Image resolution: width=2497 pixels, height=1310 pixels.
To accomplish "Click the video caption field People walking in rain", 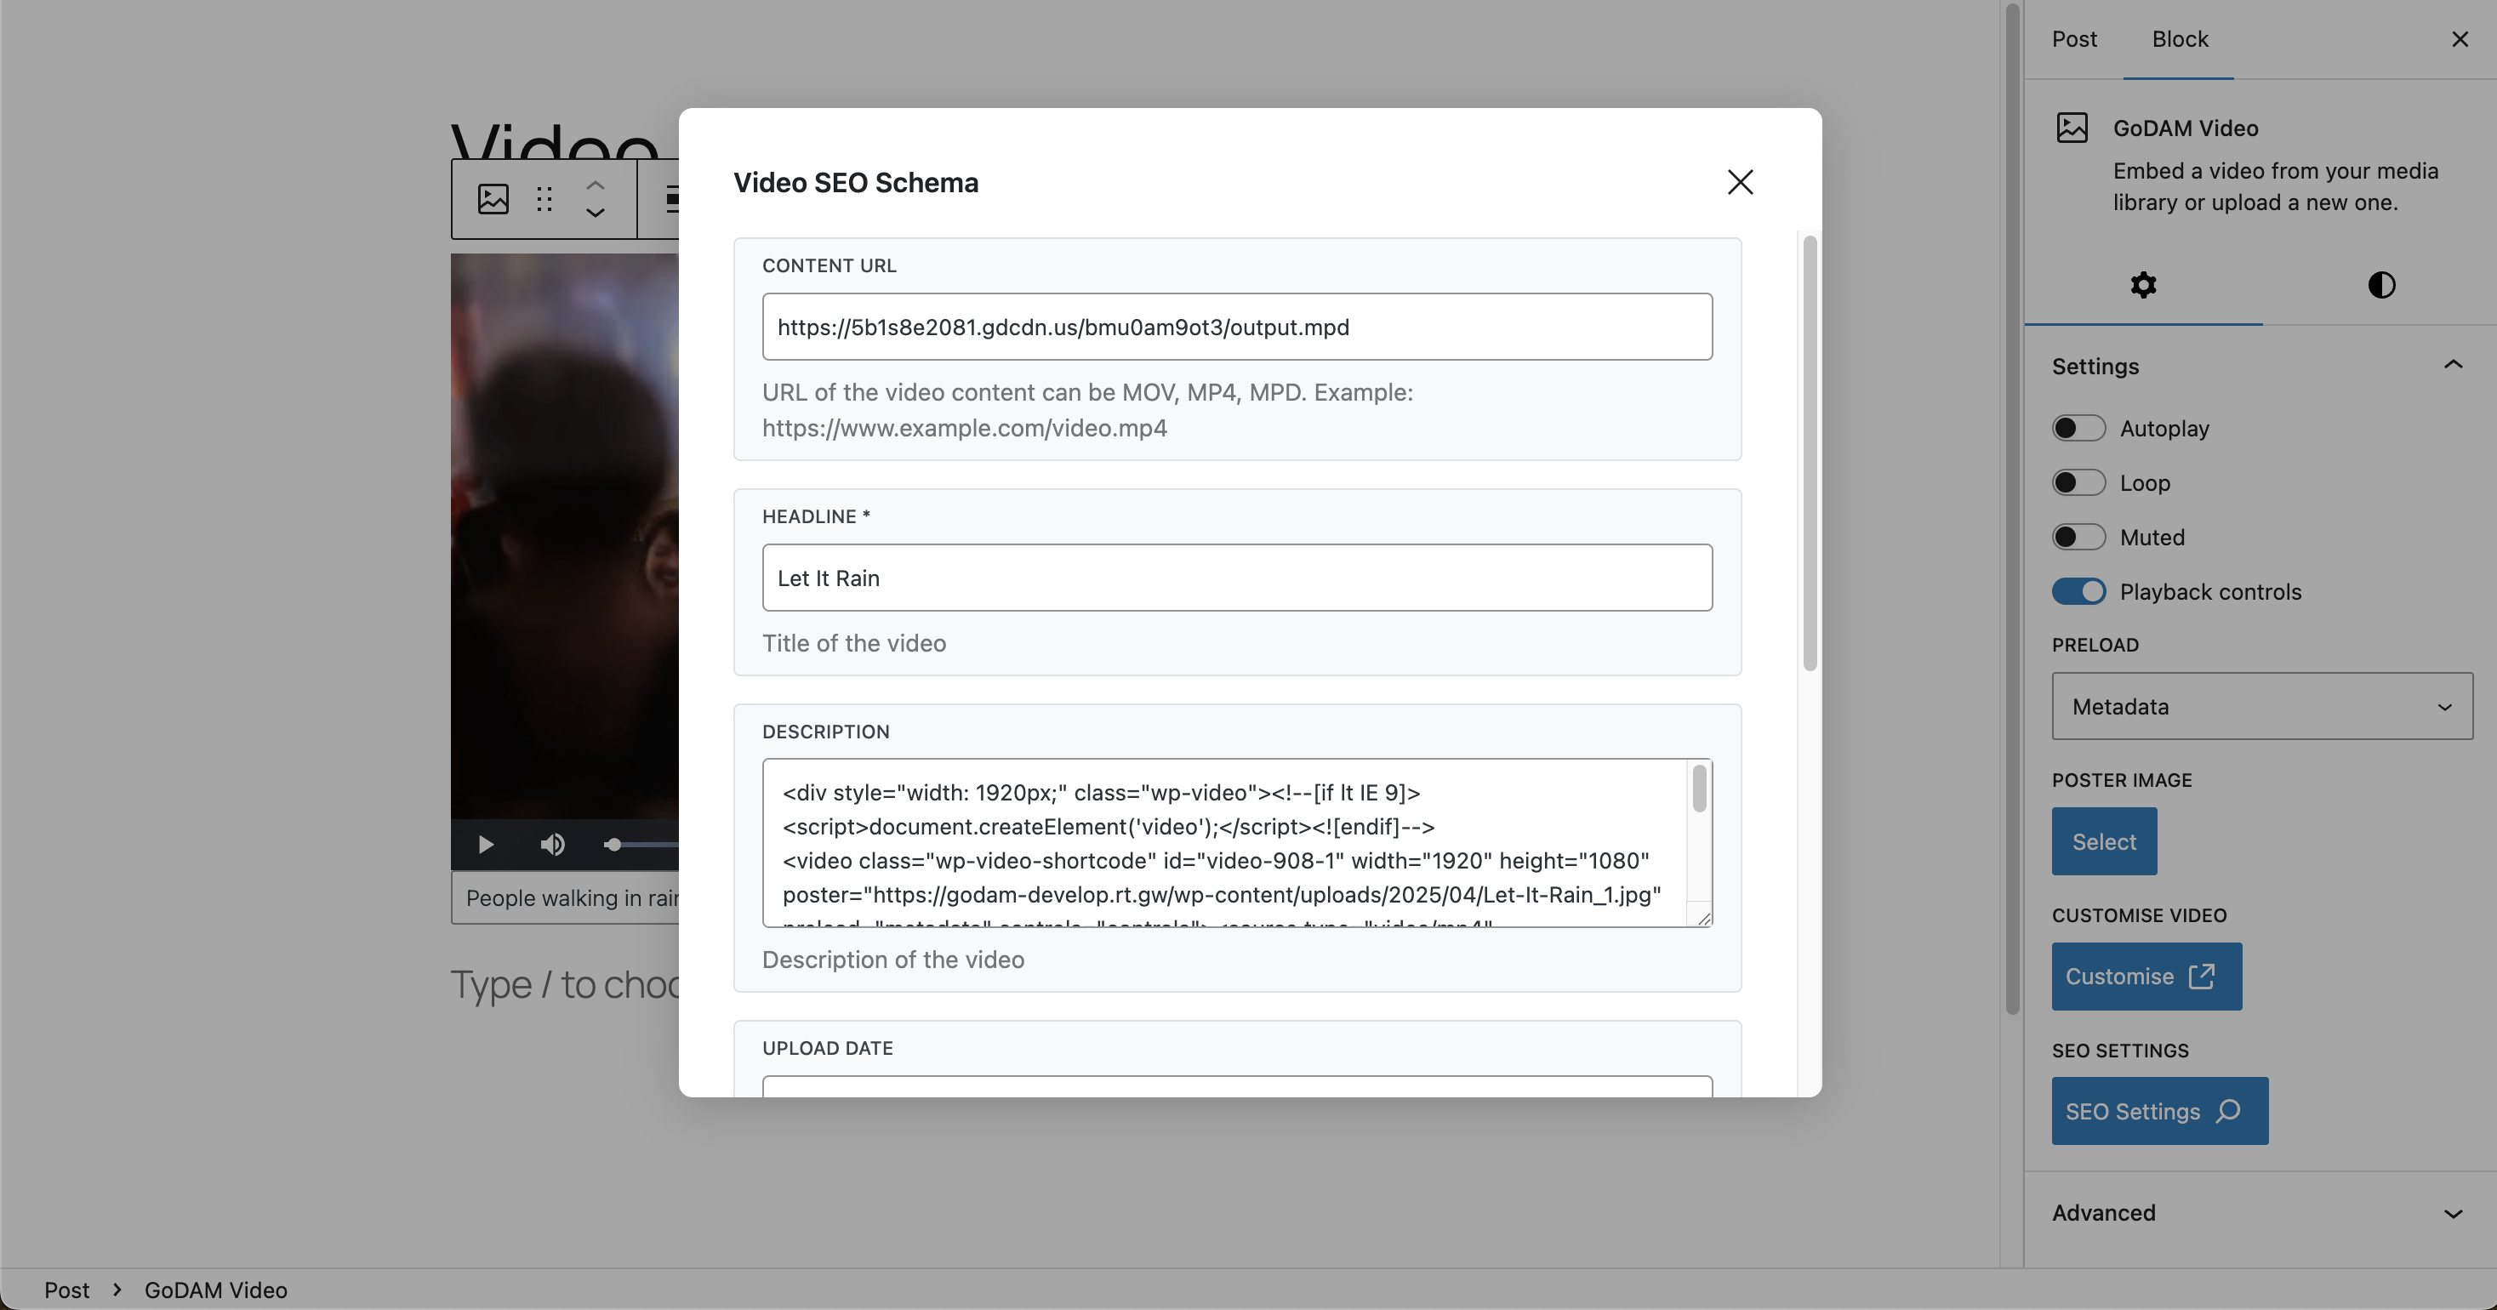I will coord(565,898).
